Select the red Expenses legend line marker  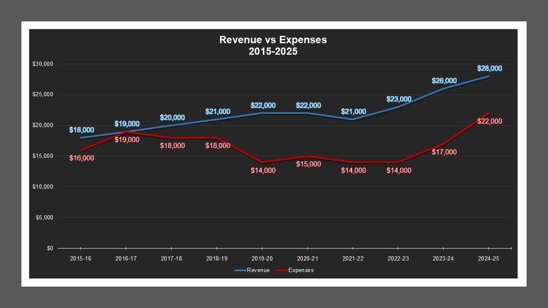281,270
